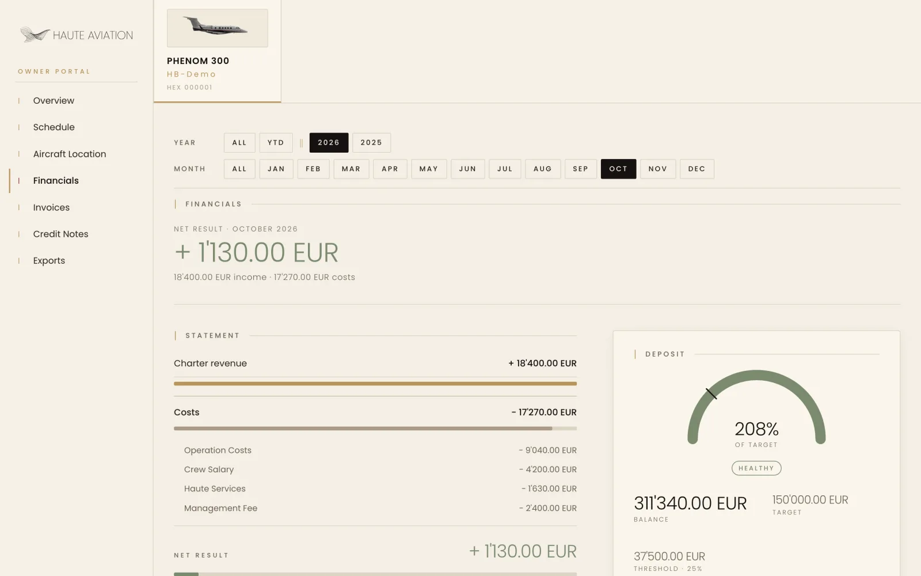Click the Haute Services line item
921x576 pixels.
coord(215,488)
